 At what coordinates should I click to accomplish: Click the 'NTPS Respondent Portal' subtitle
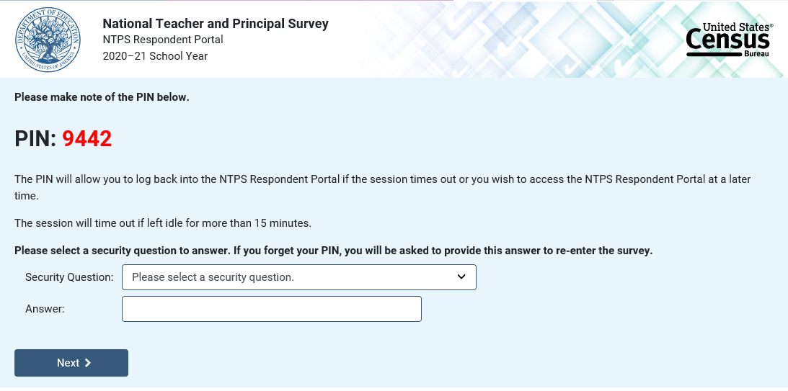pos(163,40)
